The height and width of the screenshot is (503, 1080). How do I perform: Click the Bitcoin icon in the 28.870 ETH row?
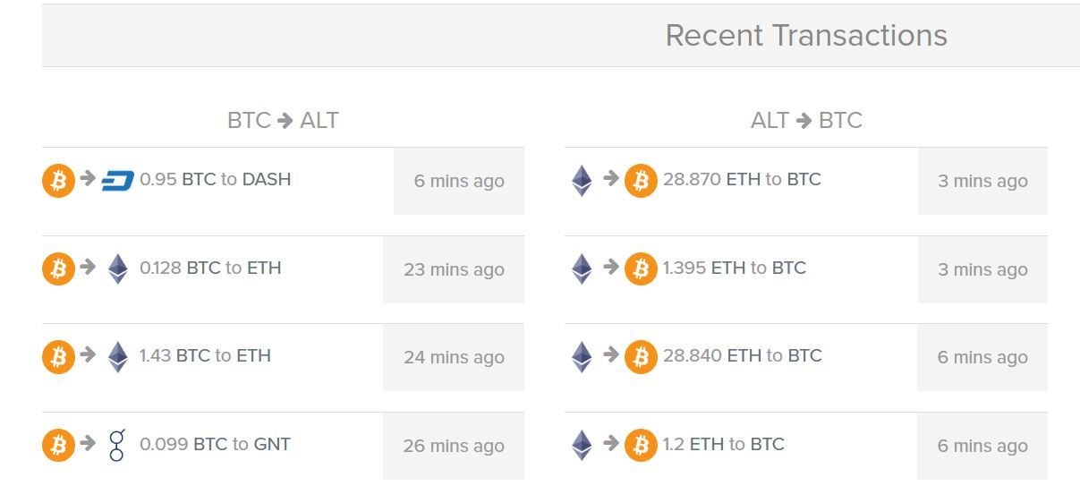(640, 181)
